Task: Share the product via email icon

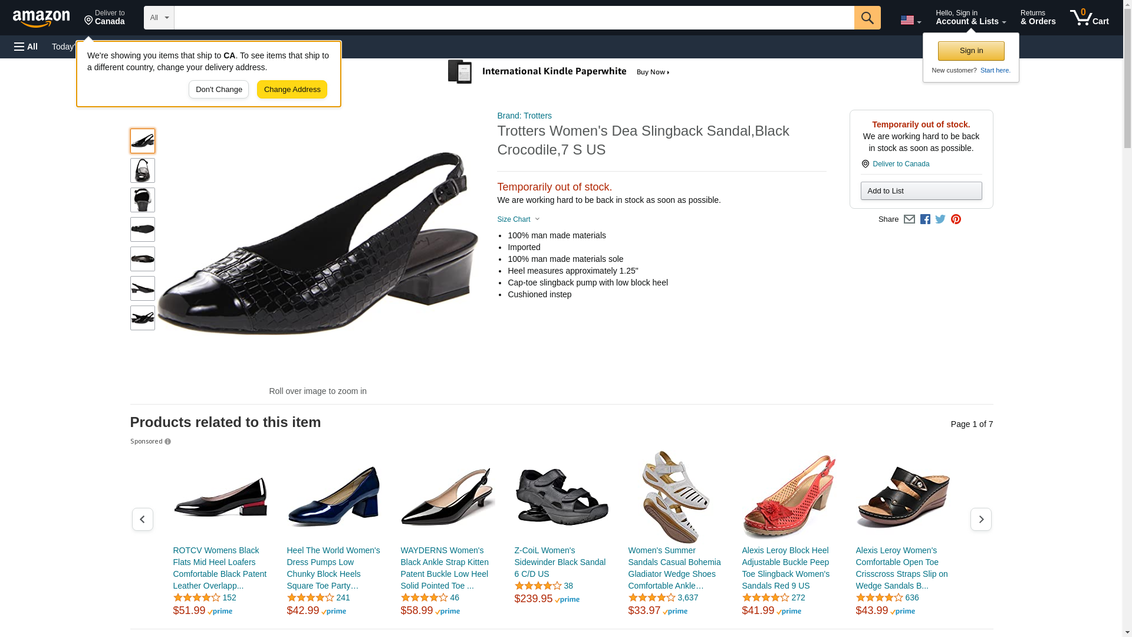Action: point(909,219)
